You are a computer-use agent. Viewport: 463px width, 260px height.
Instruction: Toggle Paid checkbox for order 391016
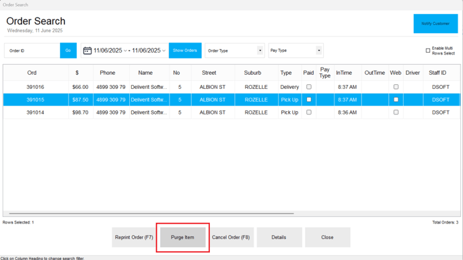click(309, 87)
